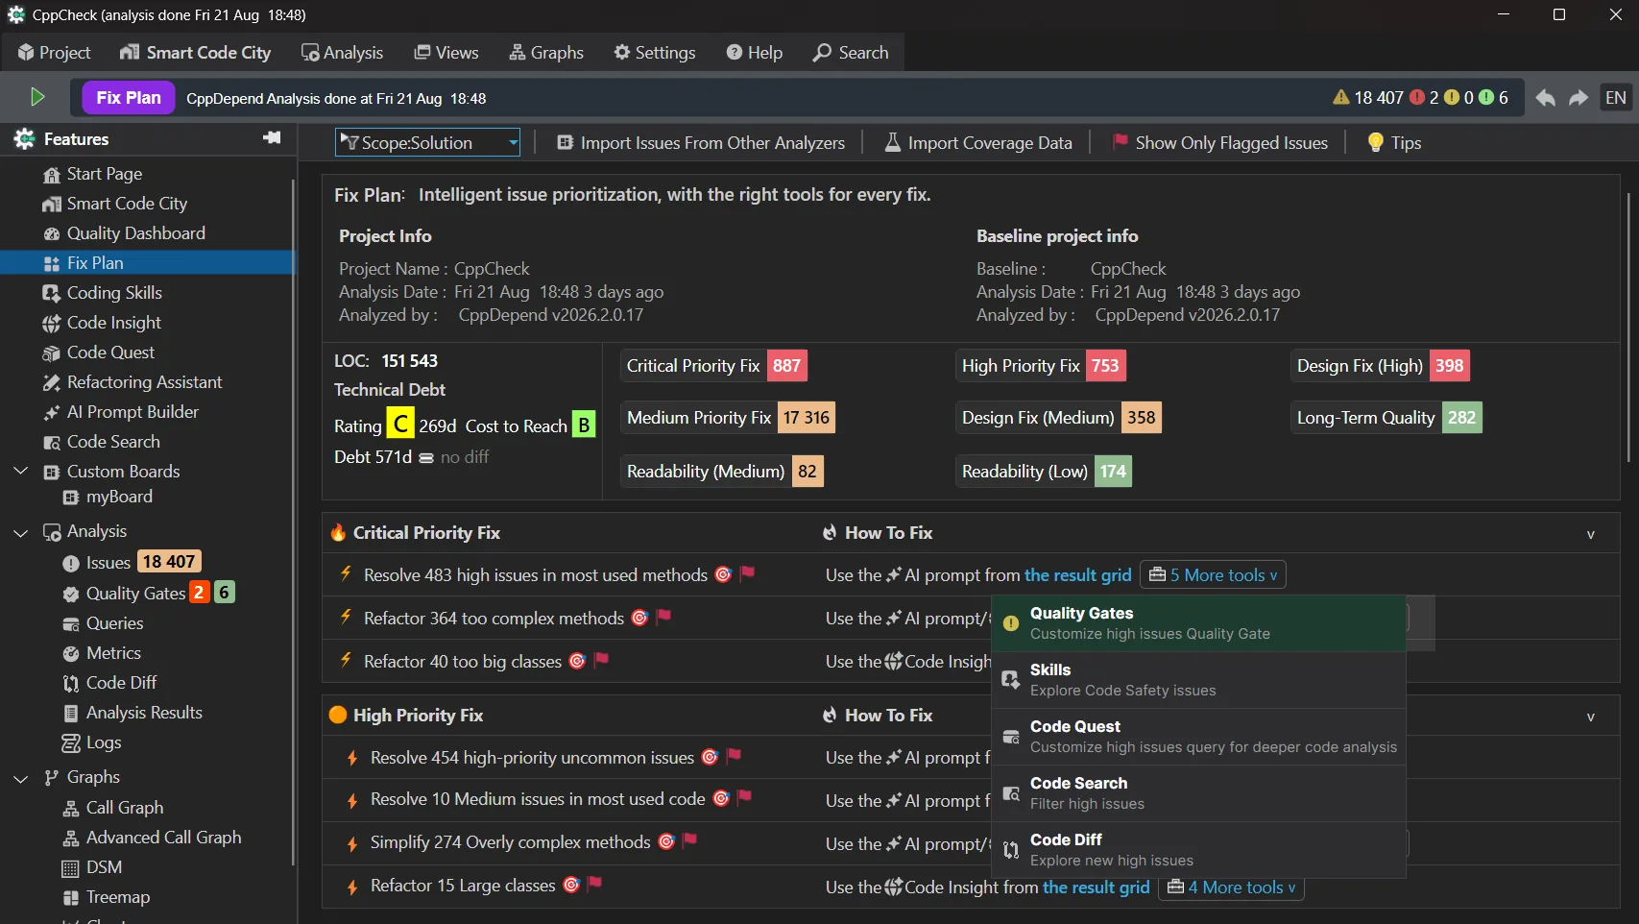Click the yellow C debt rating swatch

click(400, 423)
